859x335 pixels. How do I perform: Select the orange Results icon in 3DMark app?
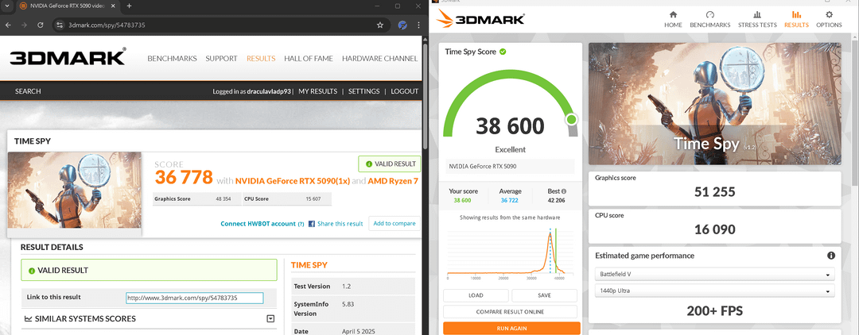(796, 15)
